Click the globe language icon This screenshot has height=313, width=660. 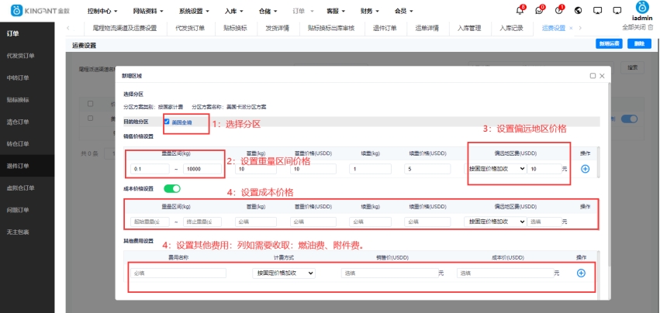[x=579, y=11]
